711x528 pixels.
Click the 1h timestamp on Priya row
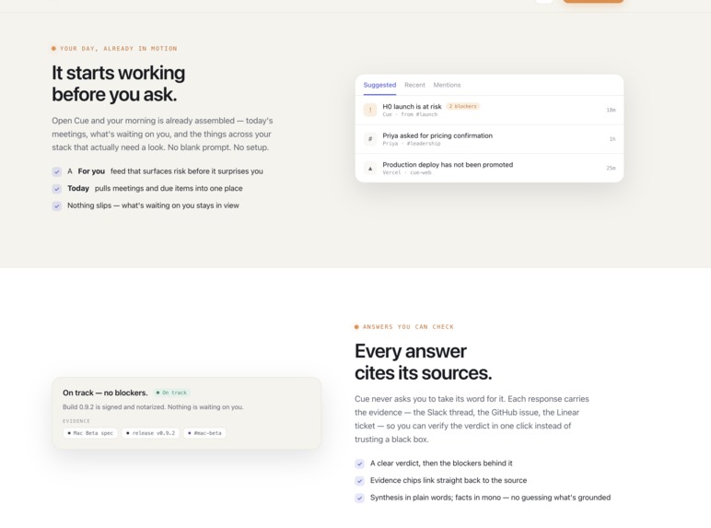(612, 139)
